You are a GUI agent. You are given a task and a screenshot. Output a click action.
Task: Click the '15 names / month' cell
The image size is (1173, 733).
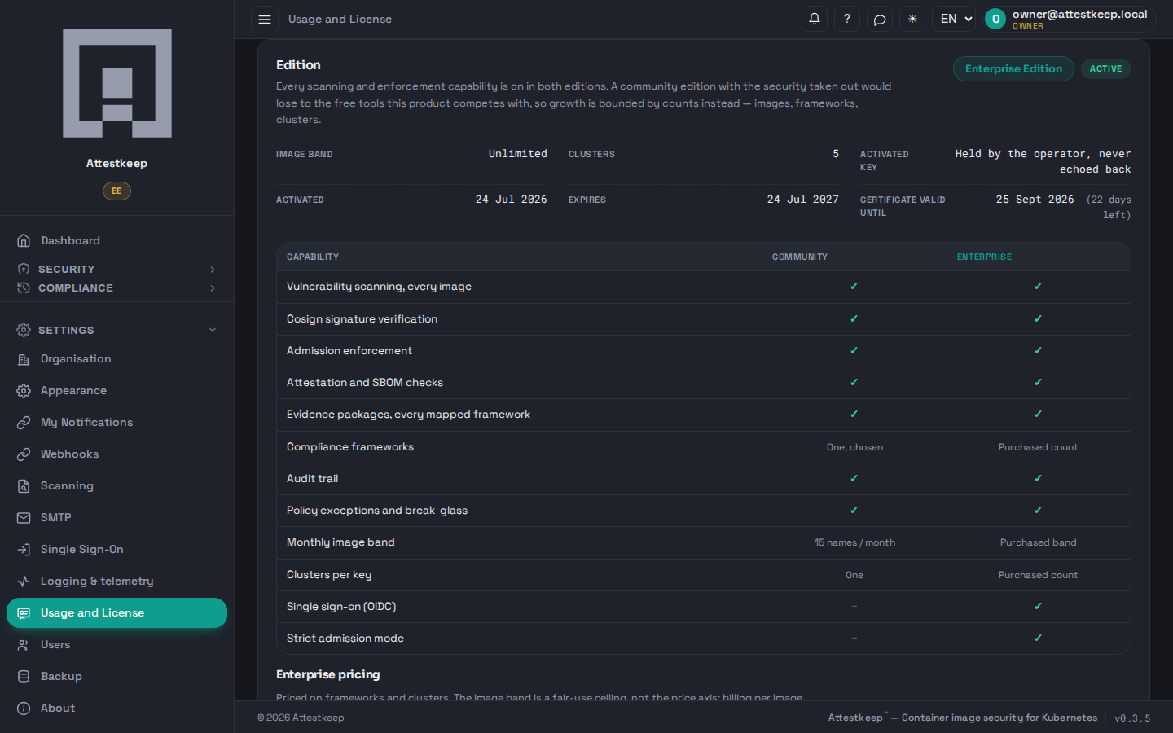pos(854,542)
